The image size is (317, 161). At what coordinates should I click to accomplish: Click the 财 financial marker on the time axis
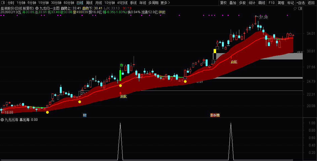(x=85, y=115)
